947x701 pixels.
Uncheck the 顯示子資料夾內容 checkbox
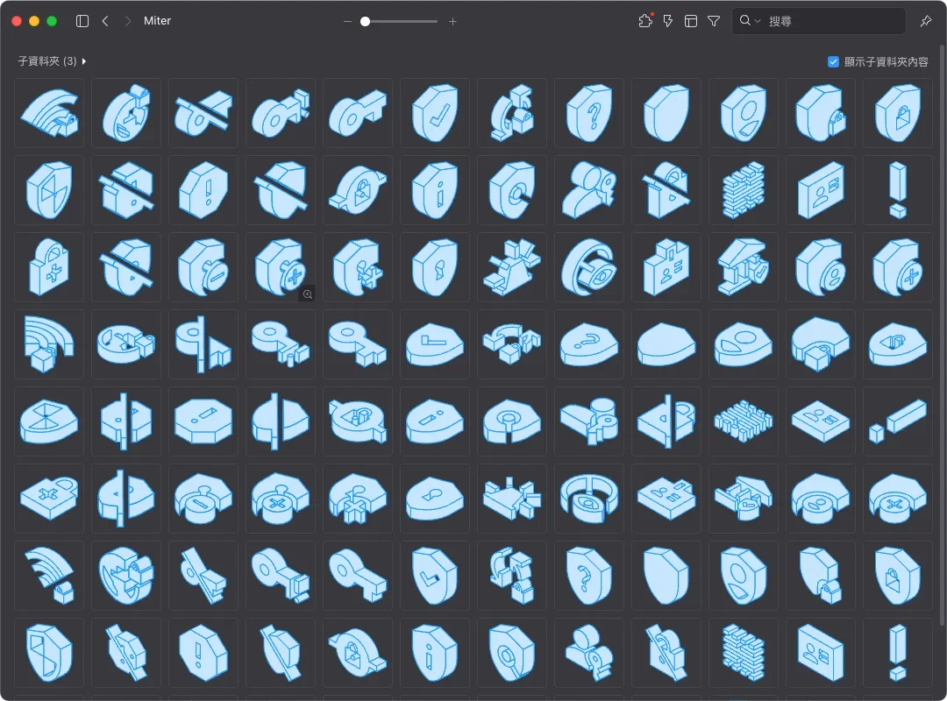click(834, 61)
